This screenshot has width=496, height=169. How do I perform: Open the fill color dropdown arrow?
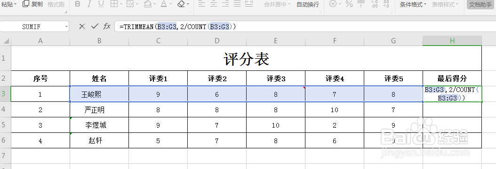coord(154,4)
